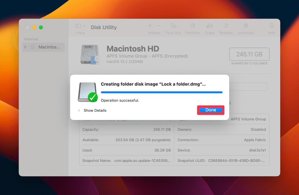Add a volume with plus icon

click(150, 26)
